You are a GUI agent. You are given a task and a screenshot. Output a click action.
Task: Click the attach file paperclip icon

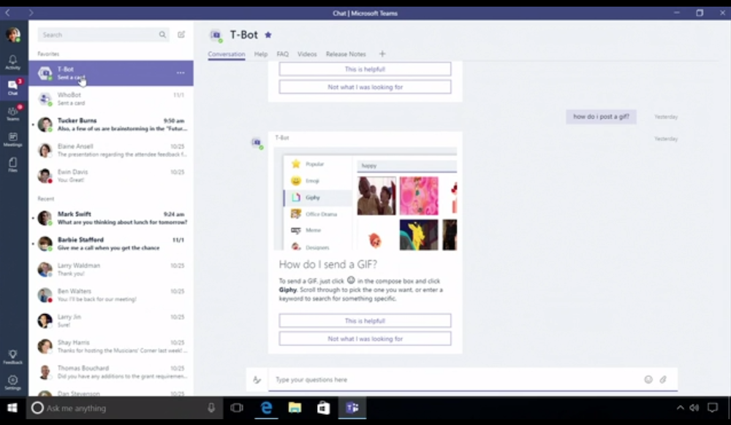coord(663,380)
